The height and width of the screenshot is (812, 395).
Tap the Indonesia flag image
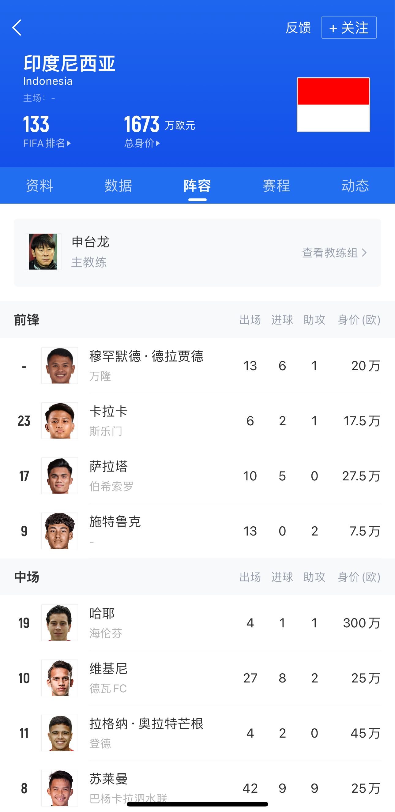click(x=333, y=105)
